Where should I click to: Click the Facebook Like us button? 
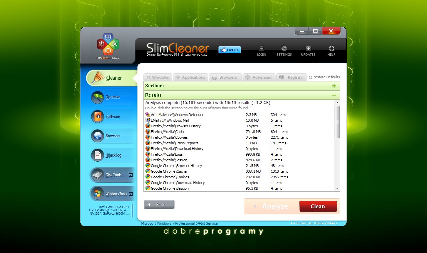tap(230, 50)
